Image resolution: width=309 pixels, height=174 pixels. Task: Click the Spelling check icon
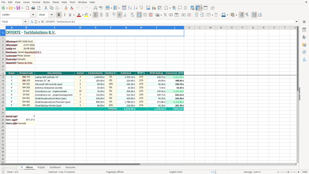click(101, 8)
